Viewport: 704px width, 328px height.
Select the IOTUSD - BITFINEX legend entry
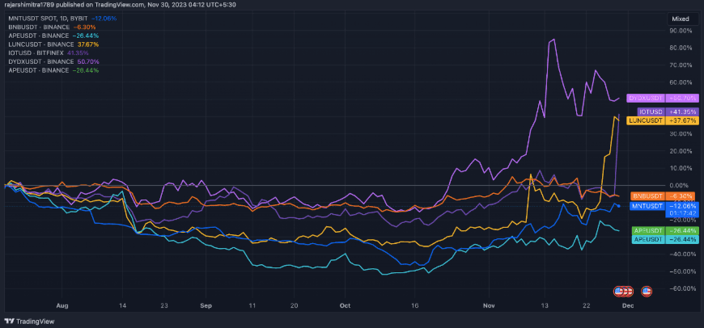37,53
